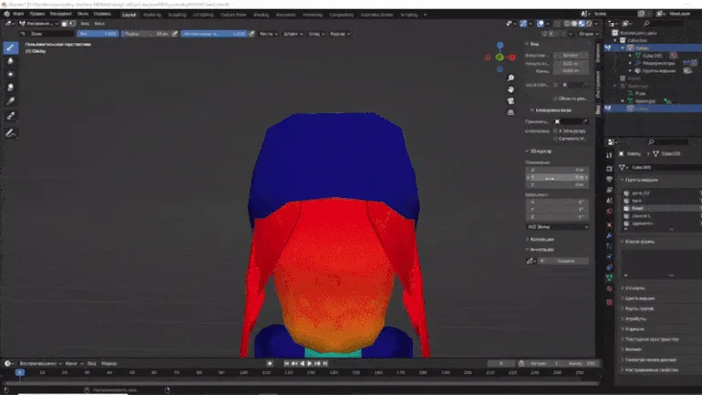
Task: Select the Annotate tool in the toolbar
Action: (11, 132)
